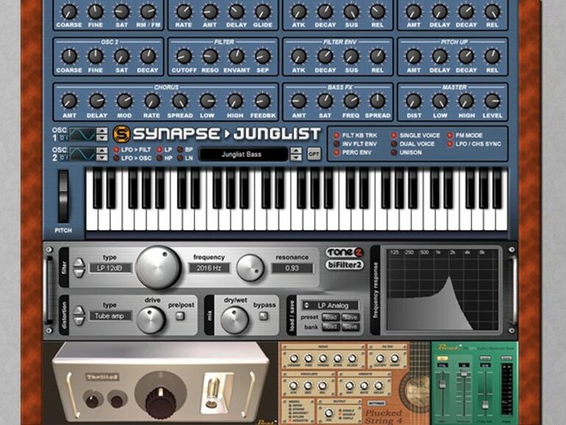Click the RM / FM knob
This screenshot has height=425, width=566.
[148, 12]
